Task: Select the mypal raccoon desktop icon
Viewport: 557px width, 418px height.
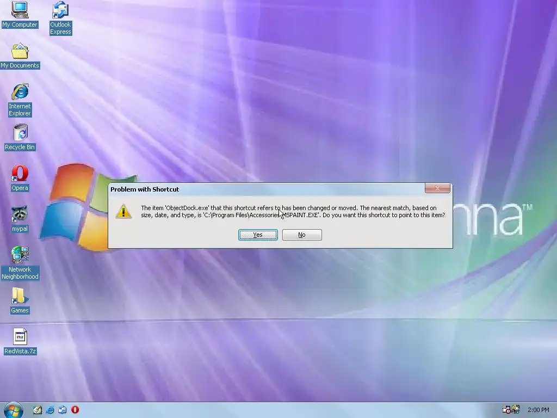Action: pyautogui.click(x=20, y=219)
